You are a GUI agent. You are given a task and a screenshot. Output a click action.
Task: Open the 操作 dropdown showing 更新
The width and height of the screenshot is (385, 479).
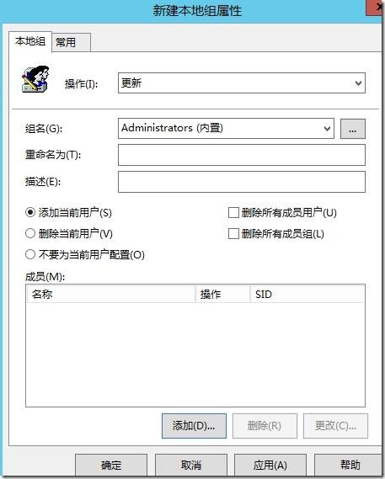(242, 82)
